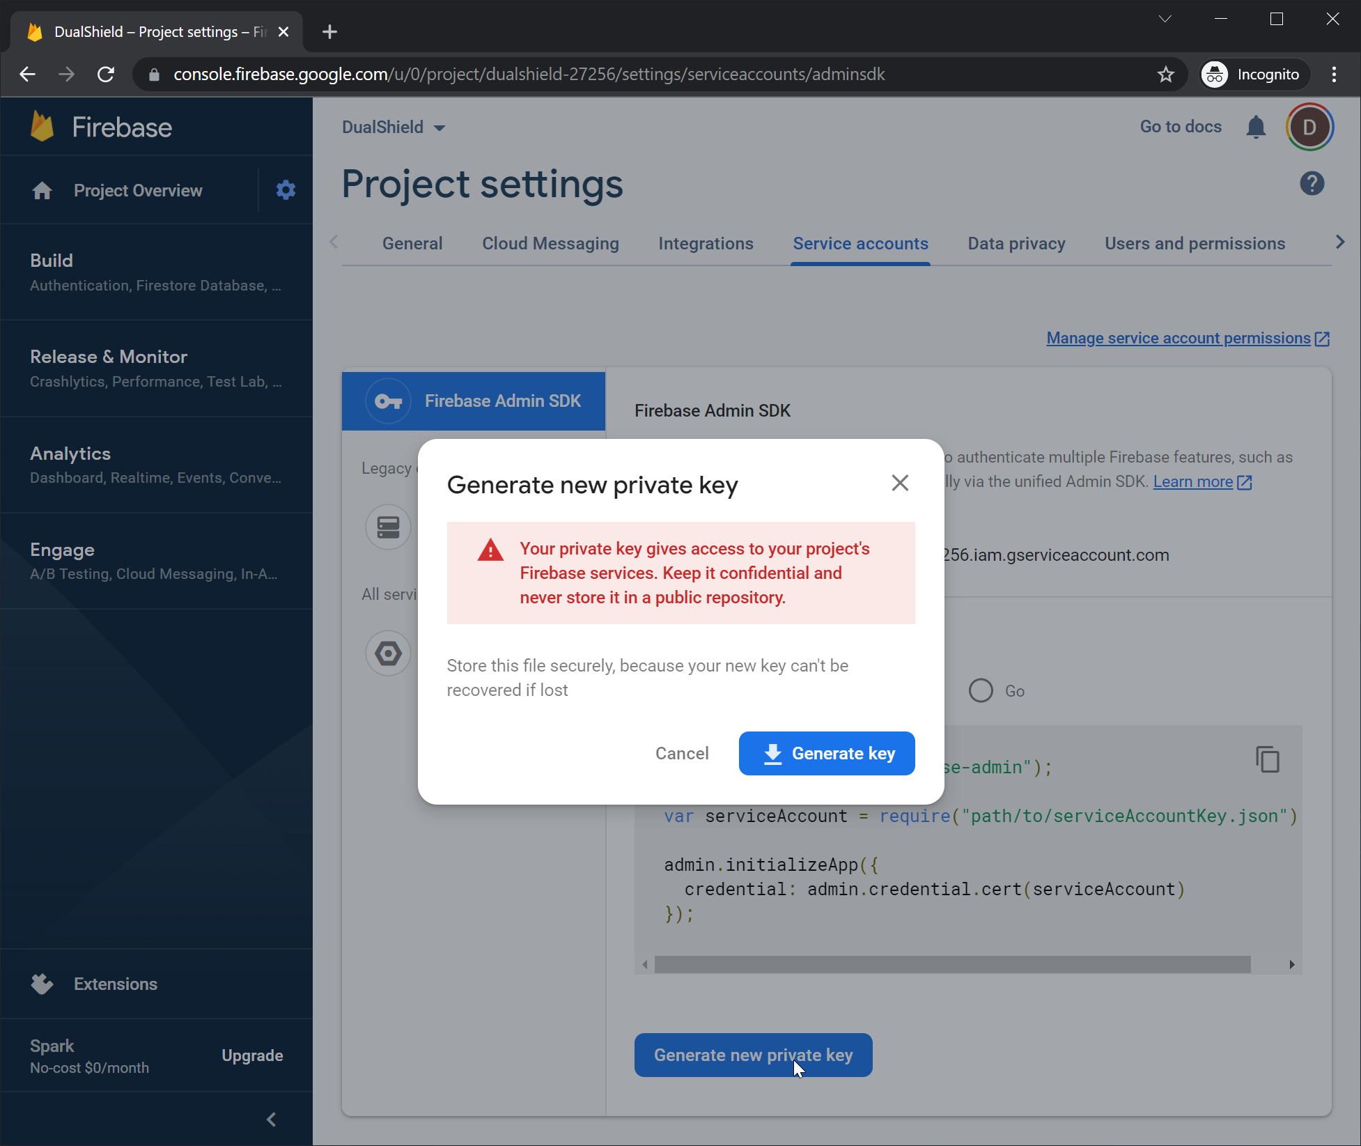This screenshot has height=1146, width=1361.
Task: Click the project settings gear icon
Action: (x=286, y=190)
